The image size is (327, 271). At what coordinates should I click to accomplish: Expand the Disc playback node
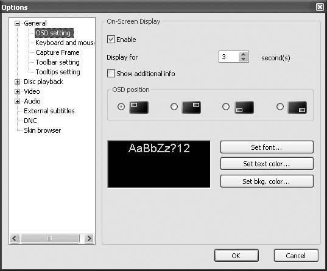pyautogui.click(x=17, y=82)
